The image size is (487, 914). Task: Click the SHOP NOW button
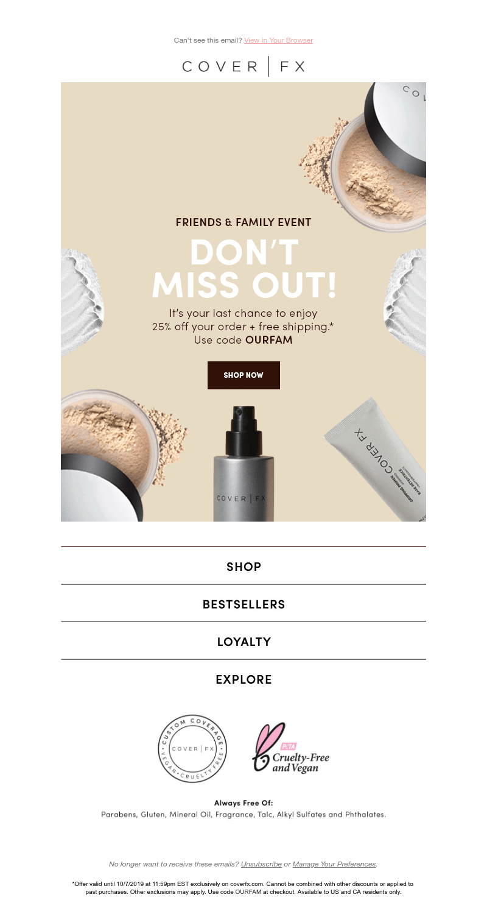pyautogui.click(x=243, y=375)
